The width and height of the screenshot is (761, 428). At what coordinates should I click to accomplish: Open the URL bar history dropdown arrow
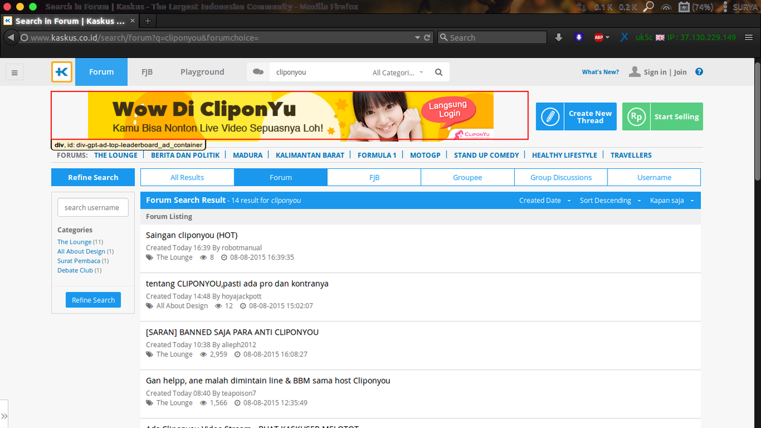point(417,37)
